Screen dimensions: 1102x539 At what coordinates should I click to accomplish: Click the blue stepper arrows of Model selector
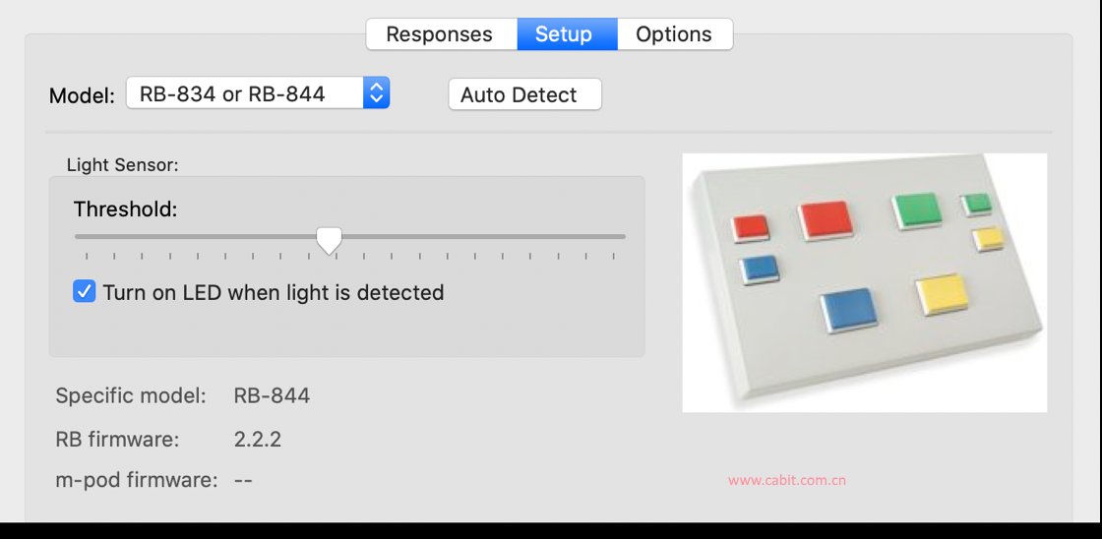377,92
